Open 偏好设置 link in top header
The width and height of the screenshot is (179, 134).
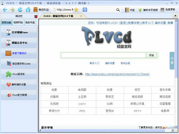(160, 23)
